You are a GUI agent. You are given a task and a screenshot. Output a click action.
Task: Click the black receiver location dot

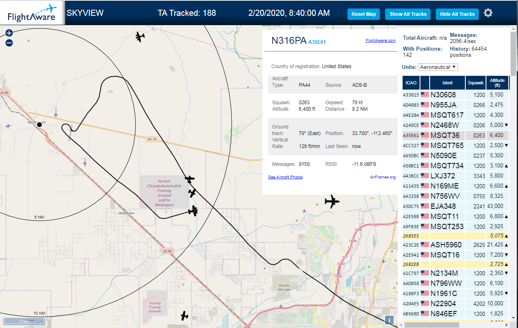39,124
